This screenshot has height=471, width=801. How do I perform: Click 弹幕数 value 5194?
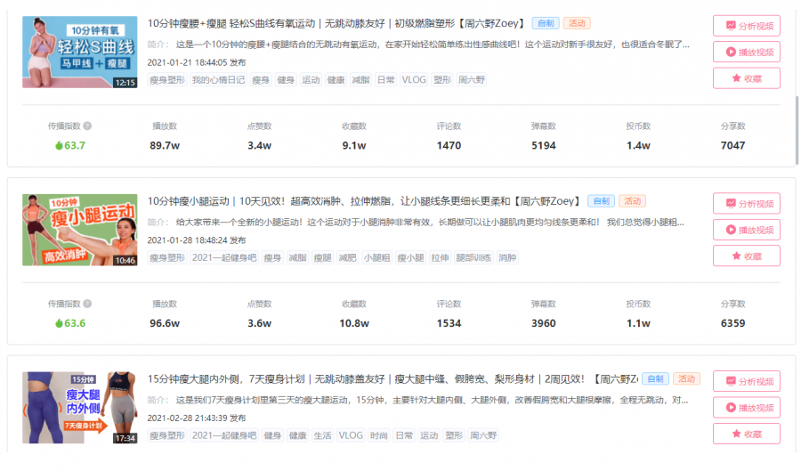tap(544, 146)
